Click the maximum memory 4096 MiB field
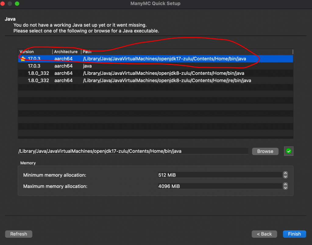The height and width of the screenshot is (245, 312). coord(220,186)
